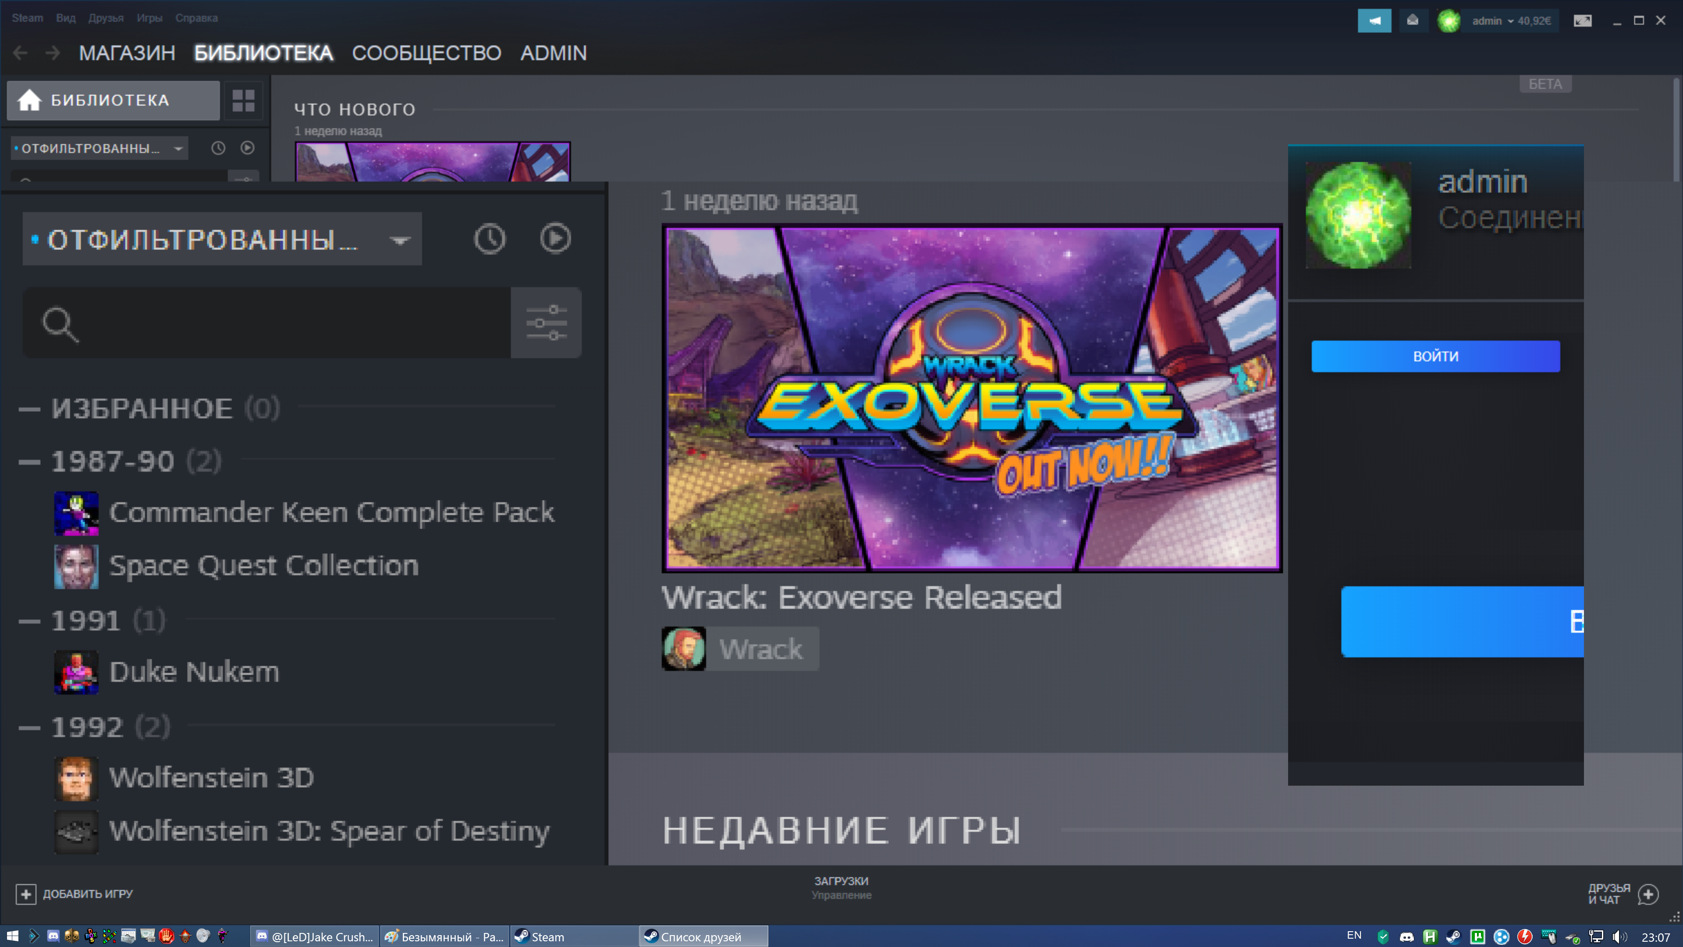
Task: Click the add friend plus icon
Action: (1648, 894)
